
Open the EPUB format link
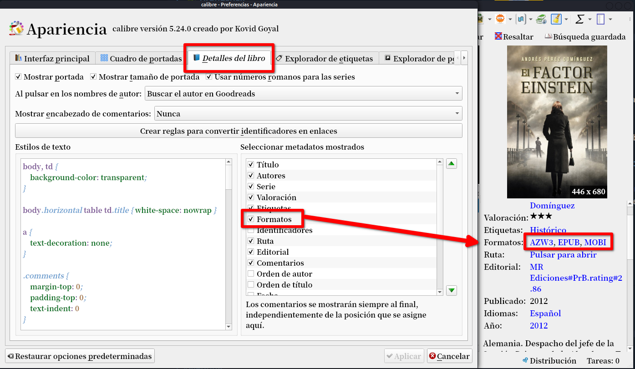[569, 242]
